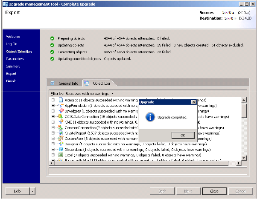The image size is (257, 199).
Task: Click the blue info icon in Upgrade dialog
Action: coord(149,117)
